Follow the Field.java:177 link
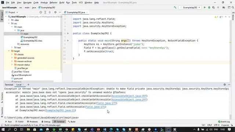235x132 pixels. [106, 103]
